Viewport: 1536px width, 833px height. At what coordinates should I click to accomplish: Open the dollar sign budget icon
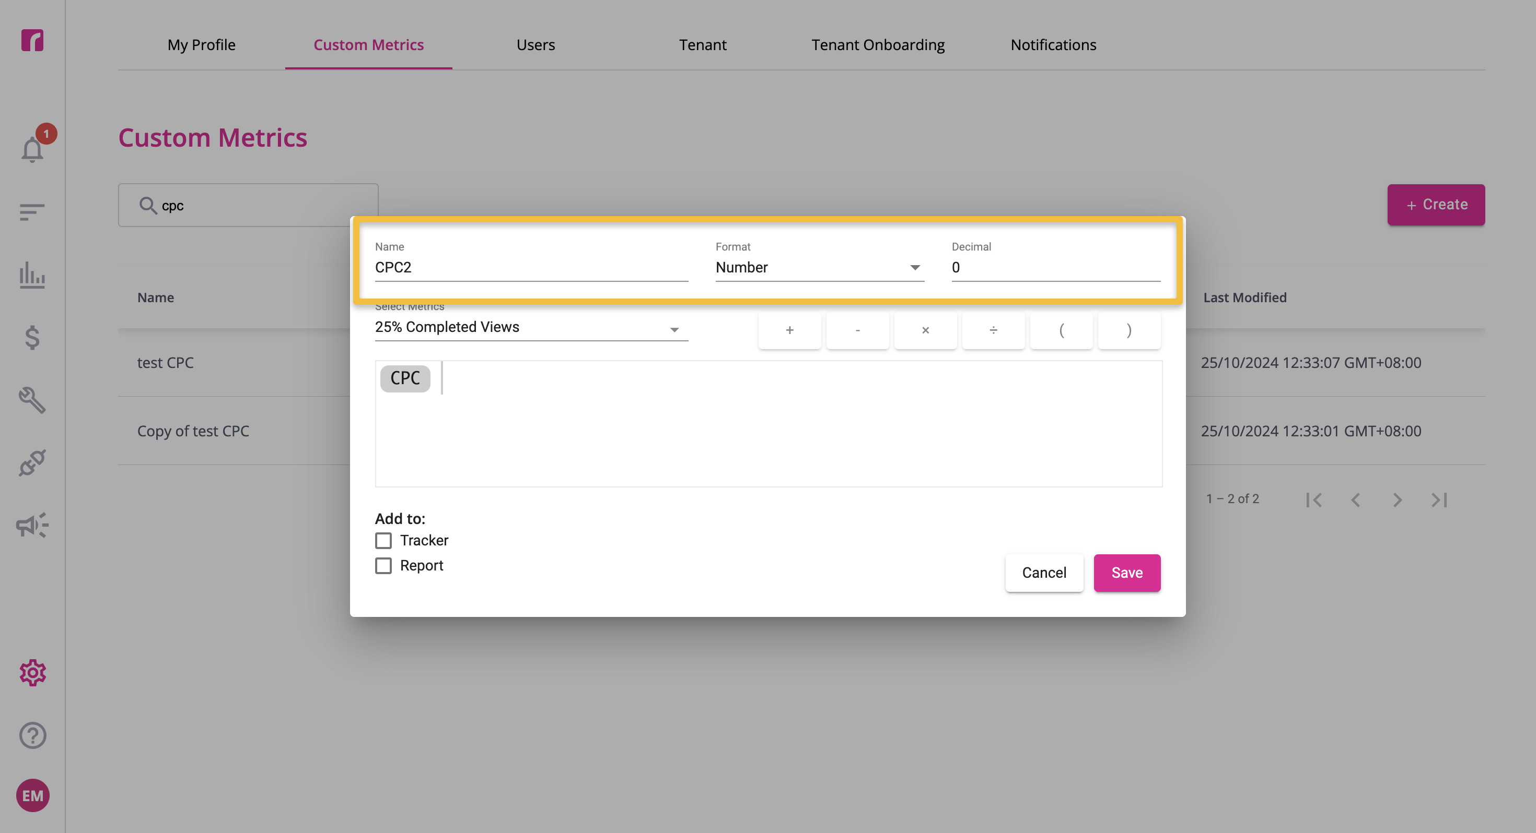32,337
